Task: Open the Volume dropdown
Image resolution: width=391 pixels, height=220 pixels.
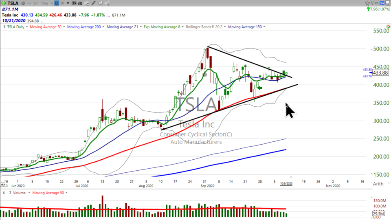Action: pyautogui.click(x=29, y=193)
